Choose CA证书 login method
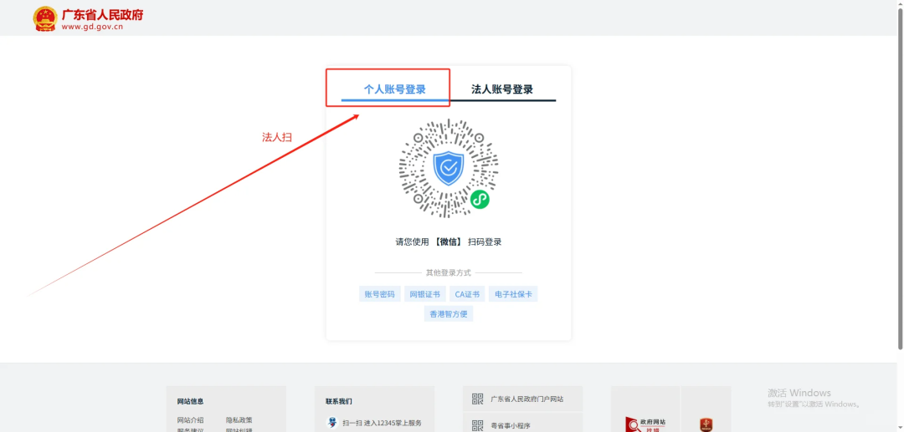904x432 pixels. (x=467, y=294)
